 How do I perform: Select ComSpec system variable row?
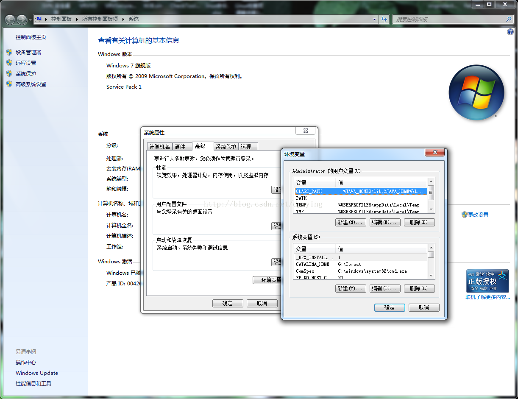click(361, 271)
